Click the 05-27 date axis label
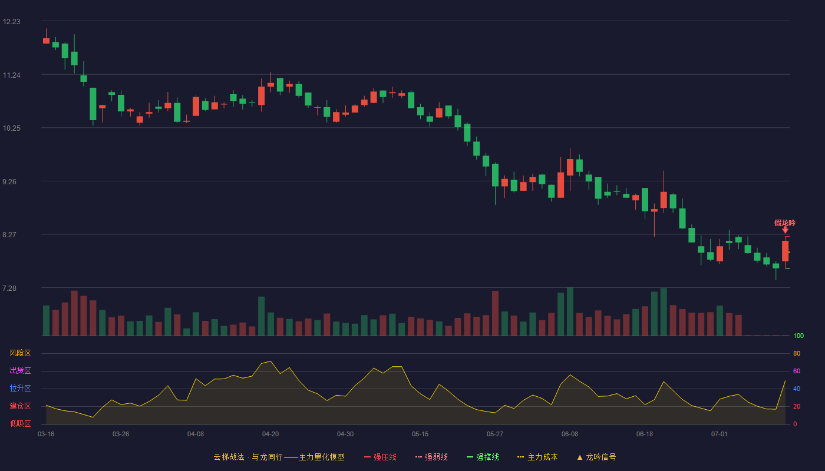 click(495, 434)
